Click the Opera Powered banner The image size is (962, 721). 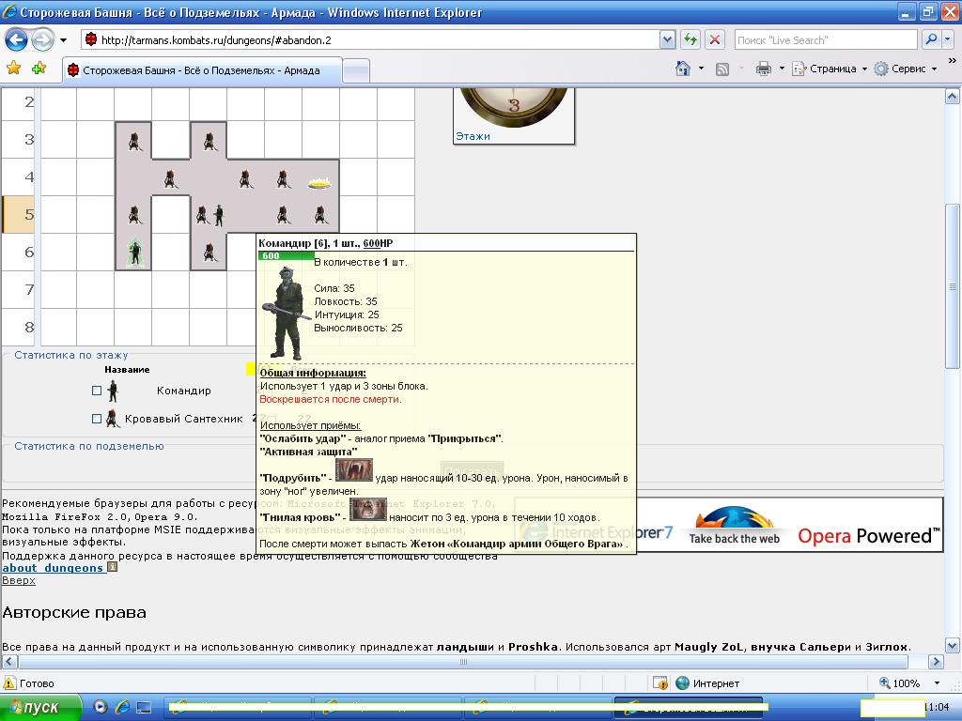point(869,536)
